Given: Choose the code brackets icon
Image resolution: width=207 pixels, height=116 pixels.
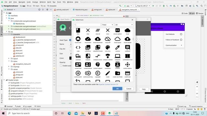Looking at the screenshot, I should tap(78, 47).
